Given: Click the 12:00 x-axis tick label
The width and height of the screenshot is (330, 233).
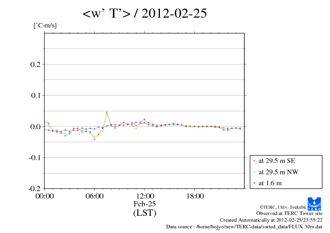Looking at the screenshot, I should (x=144, y=196).
